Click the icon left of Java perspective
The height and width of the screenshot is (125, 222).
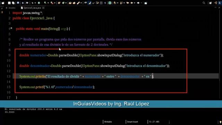click(x=216, y=3)
